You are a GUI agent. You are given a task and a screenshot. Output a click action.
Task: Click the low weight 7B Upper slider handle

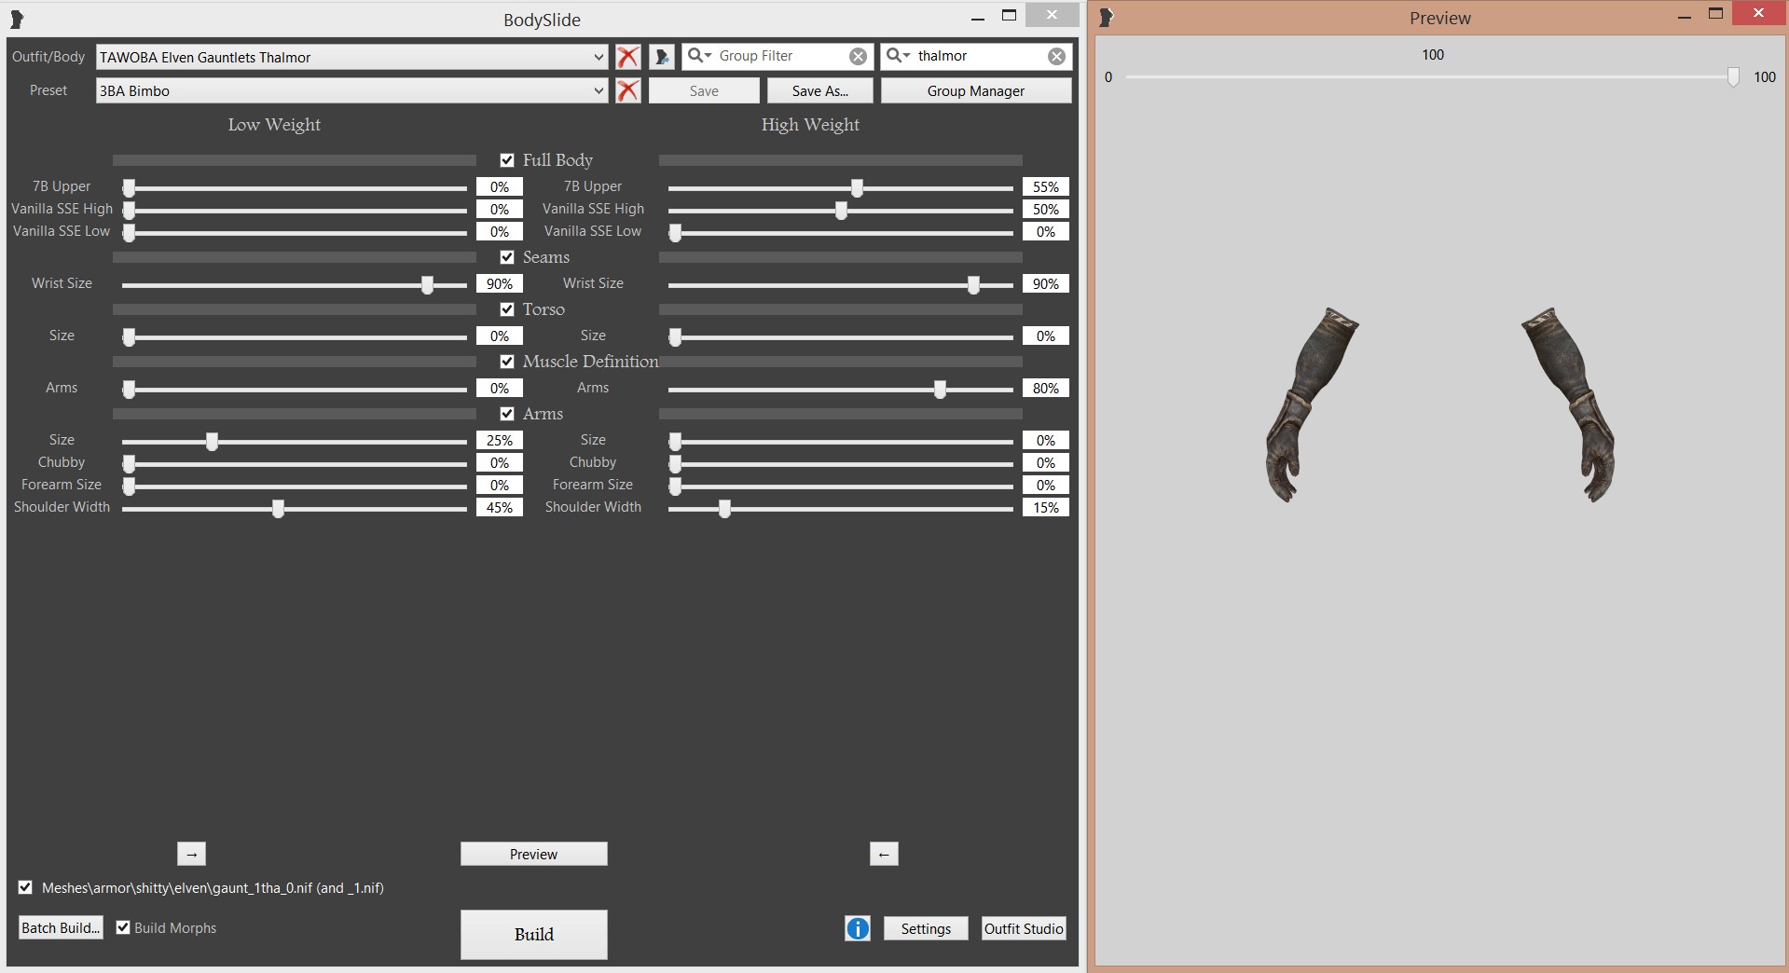(130, 188)
